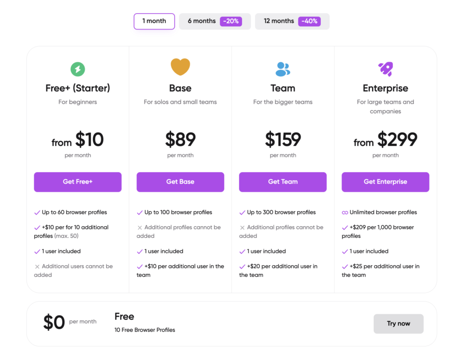Click the infinity icon for unlimited profiles

345,213
